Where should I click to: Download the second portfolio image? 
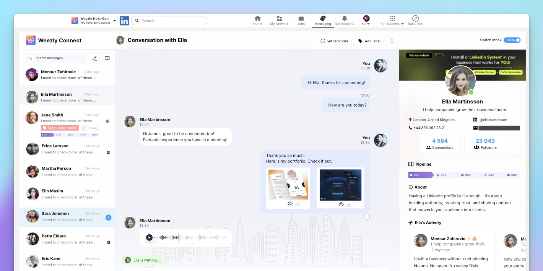349,204
